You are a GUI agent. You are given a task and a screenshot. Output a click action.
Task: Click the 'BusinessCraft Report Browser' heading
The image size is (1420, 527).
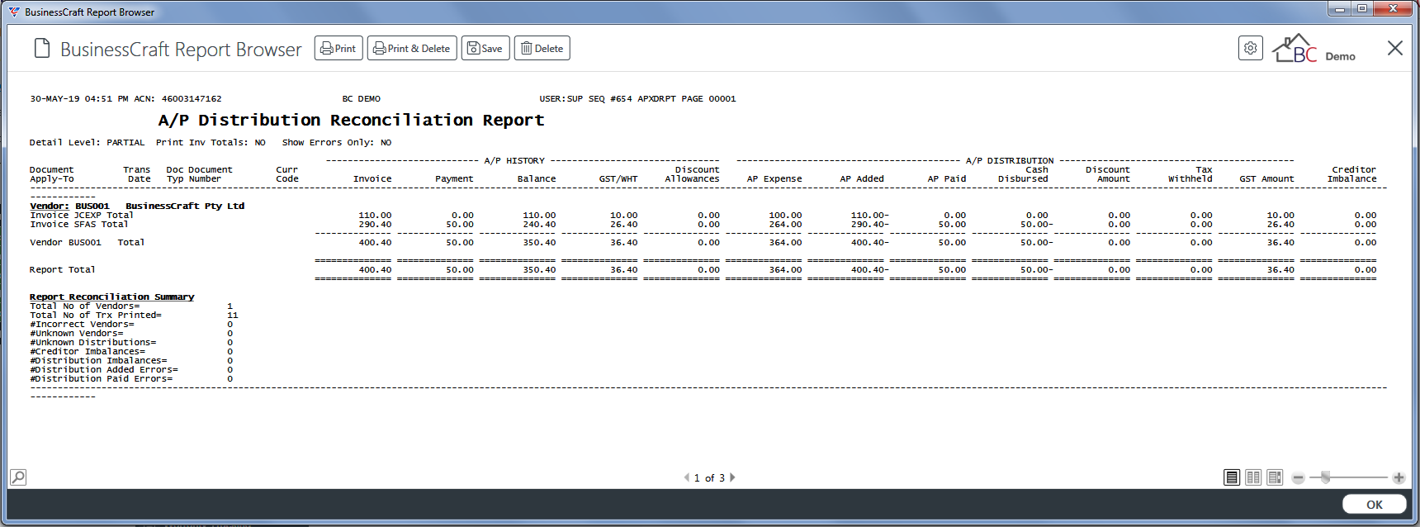(181, 50)
